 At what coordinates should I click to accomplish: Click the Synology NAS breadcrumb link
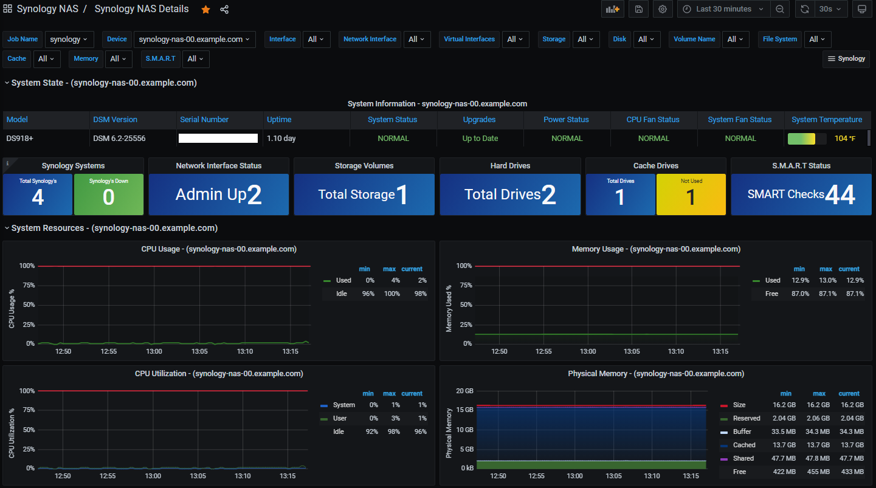coord(47,9)
